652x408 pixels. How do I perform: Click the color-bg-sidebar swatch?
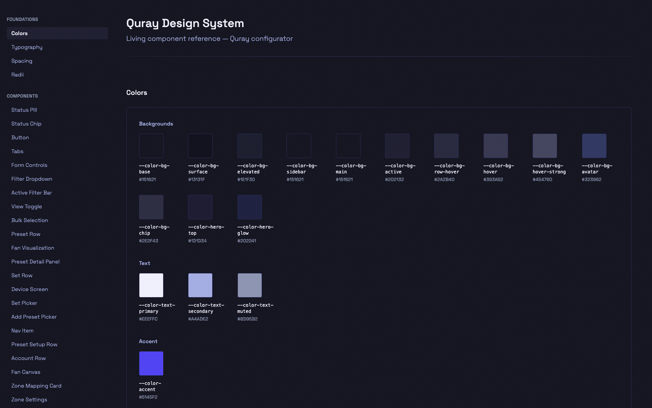[x=299, y=146]
